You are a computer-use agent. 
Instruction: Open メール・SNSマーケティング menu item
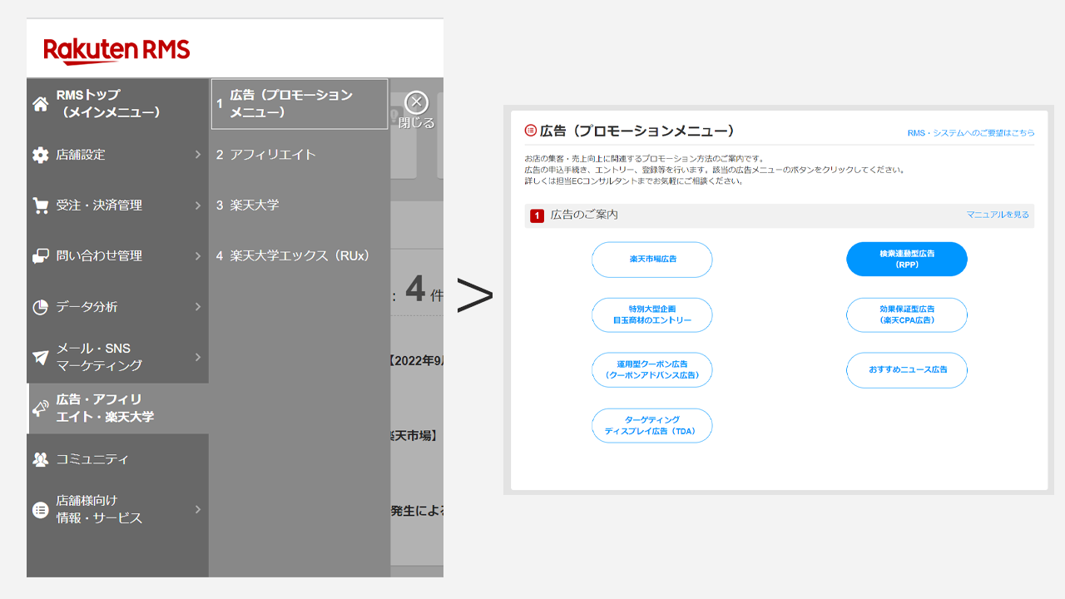117,357
